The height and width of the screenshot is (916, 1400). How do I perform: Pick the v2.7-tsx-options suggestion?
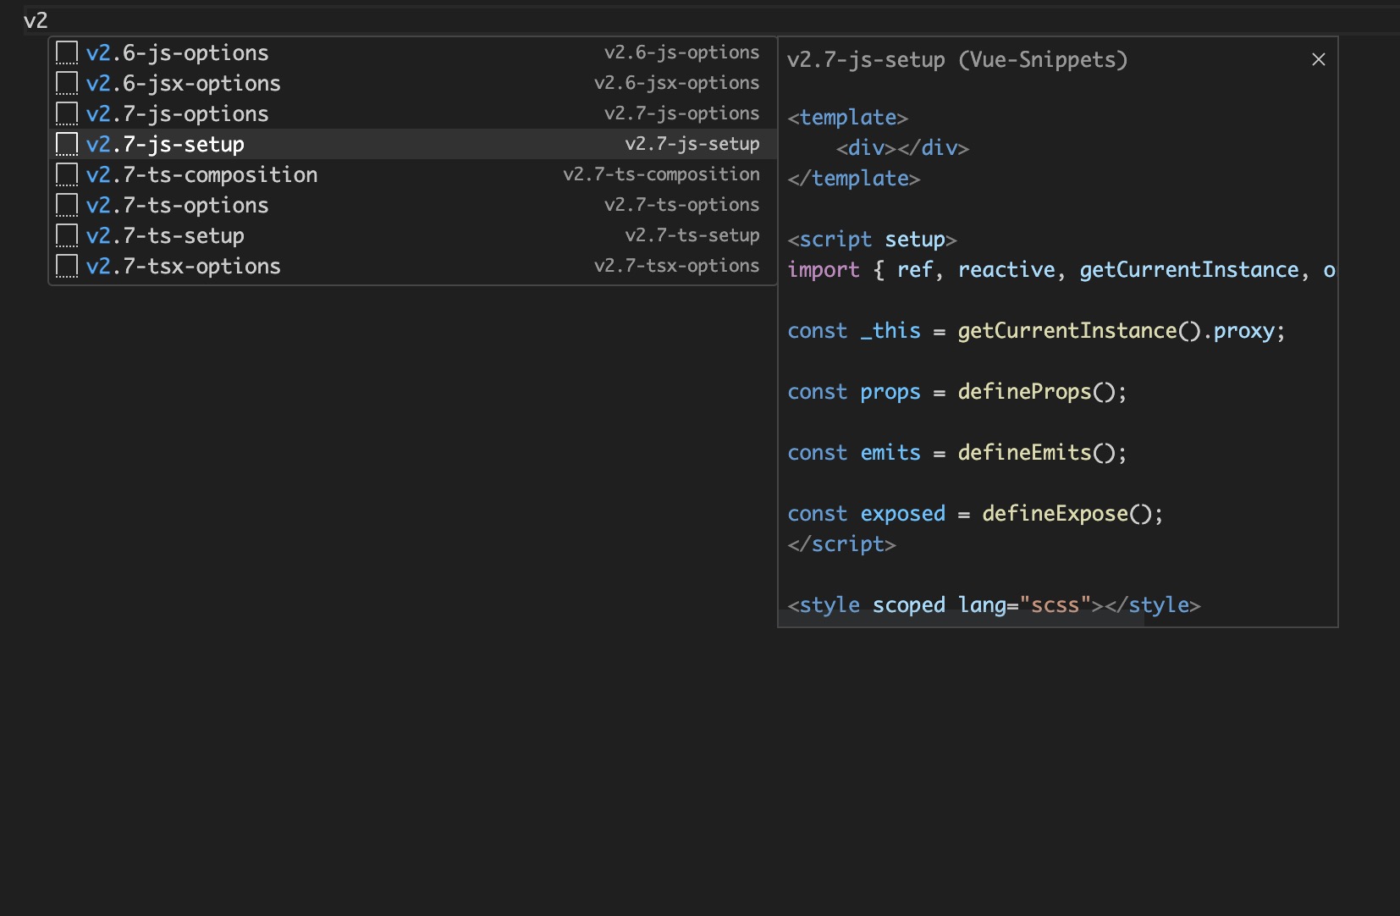click(x=412, y=266)
